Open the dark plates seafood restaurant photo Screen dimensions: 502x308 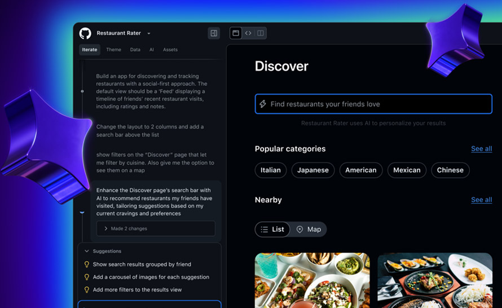point(435,280)
